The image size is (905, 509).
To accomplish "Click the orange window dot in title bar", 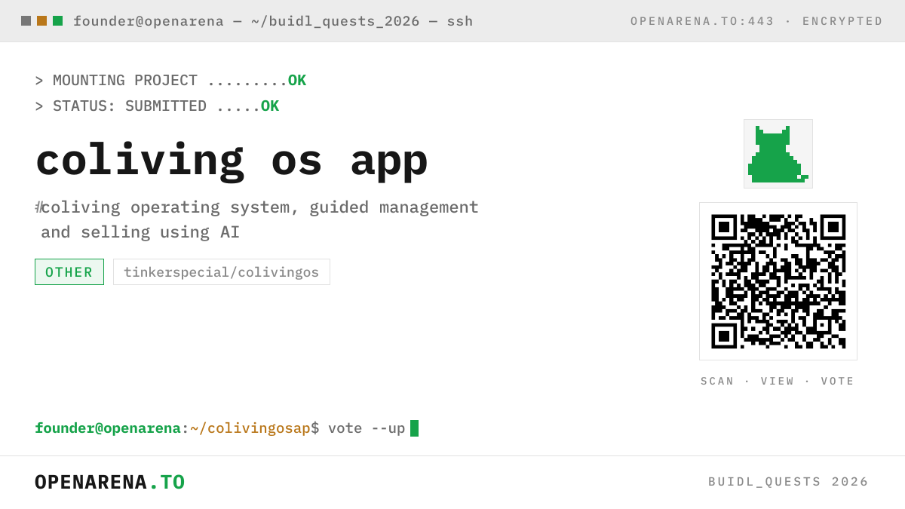I will [x=41, y=21].
